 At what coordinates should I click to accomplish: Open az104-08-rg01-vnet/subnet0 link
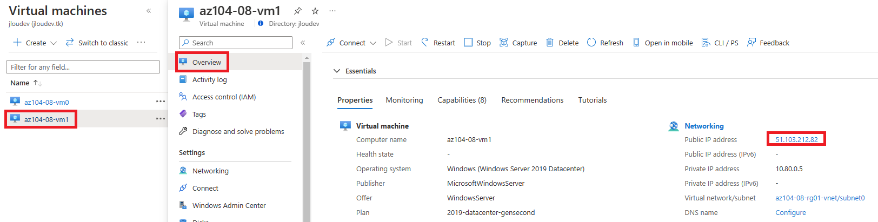(x=820, y=198)
